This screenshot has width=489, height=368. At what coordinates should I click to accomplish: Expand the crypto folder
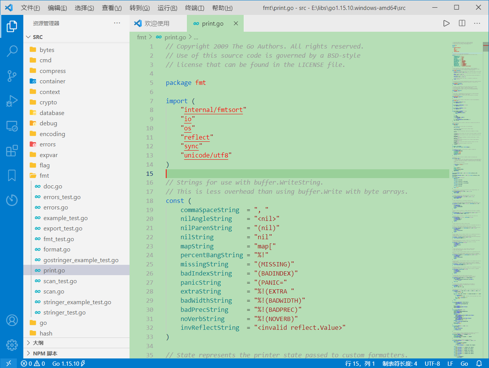pos(76,102)
